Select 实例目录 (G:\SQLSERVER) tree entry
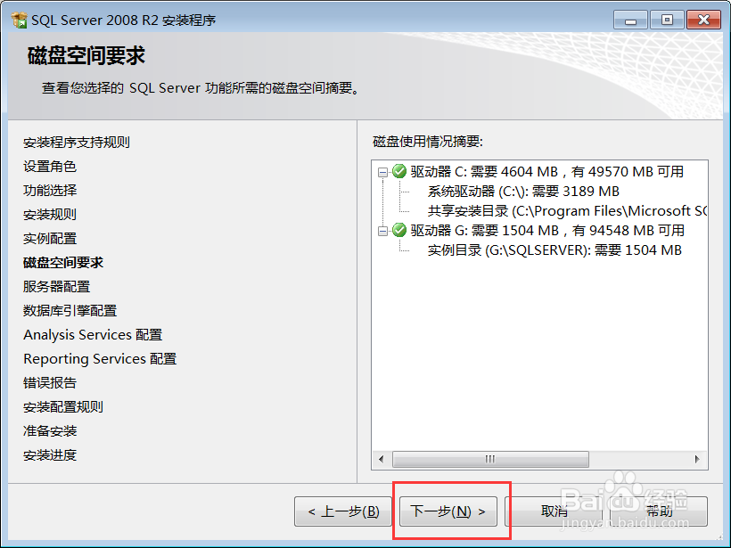731x548 pixels. [x=554, y=250]
